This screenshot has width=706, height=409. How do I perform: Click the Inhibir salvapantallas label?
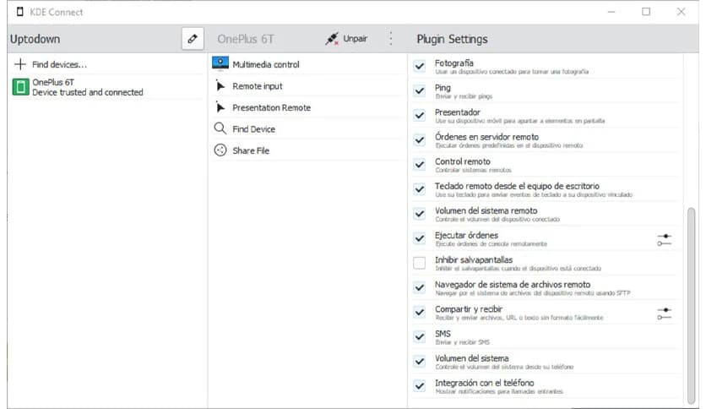[474, 260]
